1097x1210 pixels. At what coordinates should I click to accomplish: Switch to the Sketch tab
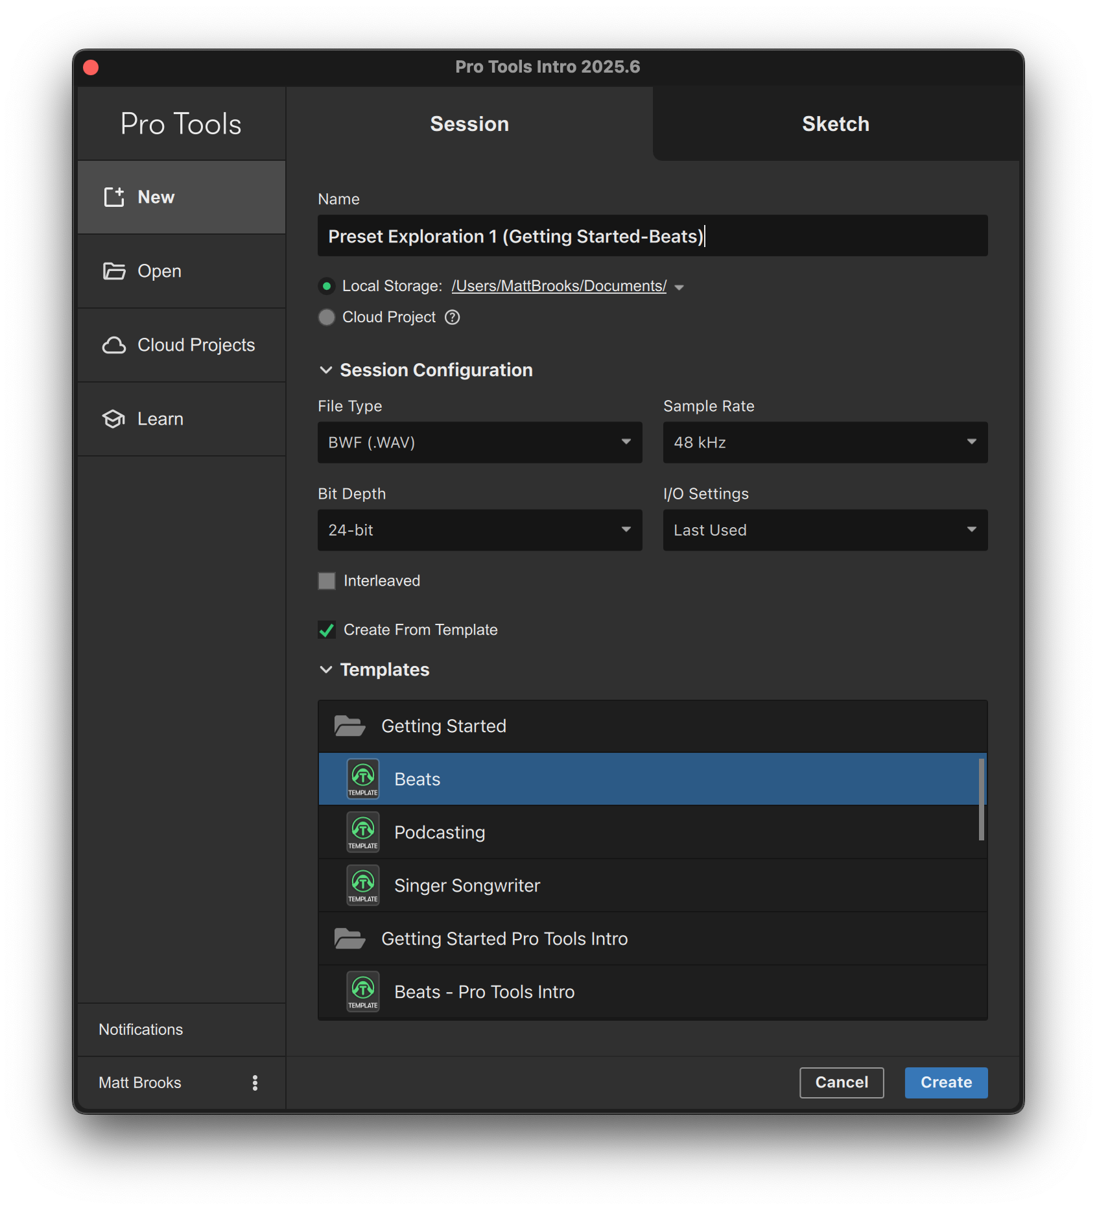pos(835,123)
